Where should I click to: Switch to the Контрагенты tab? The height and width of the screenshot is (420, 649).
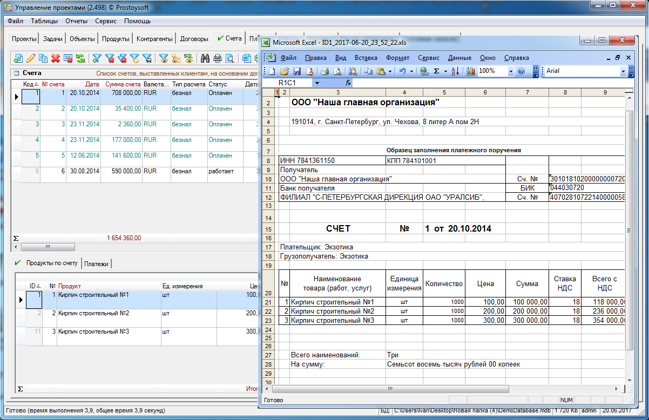(x=154, y=39)
